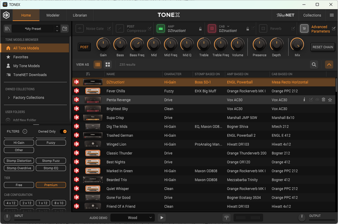
Task: Toggle the CAB DZtruction! module on or off
Action: click(x=212, y=28)
